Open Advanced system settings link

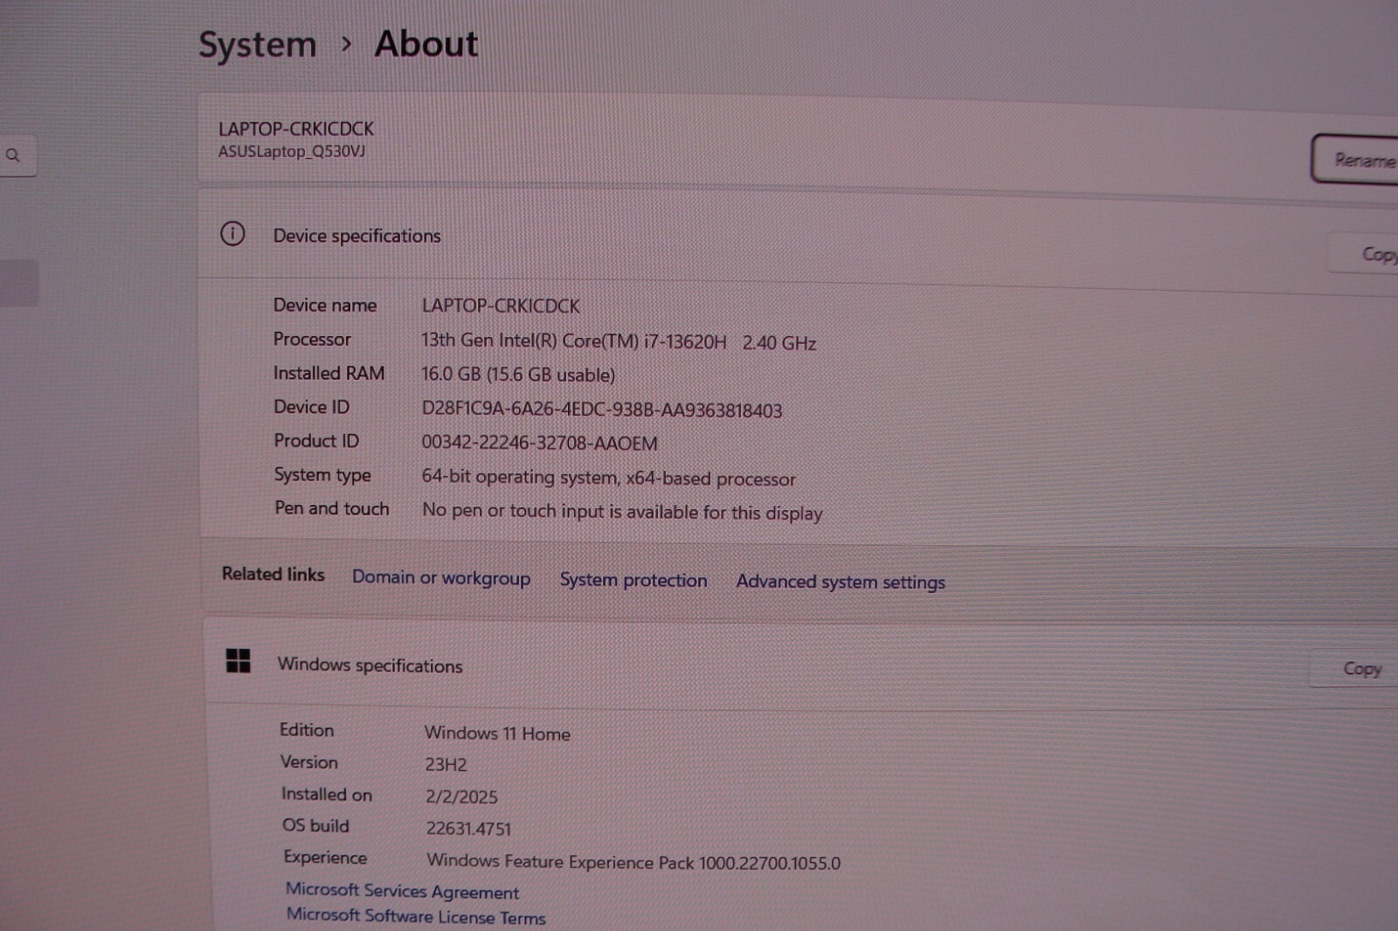point(841,582)
